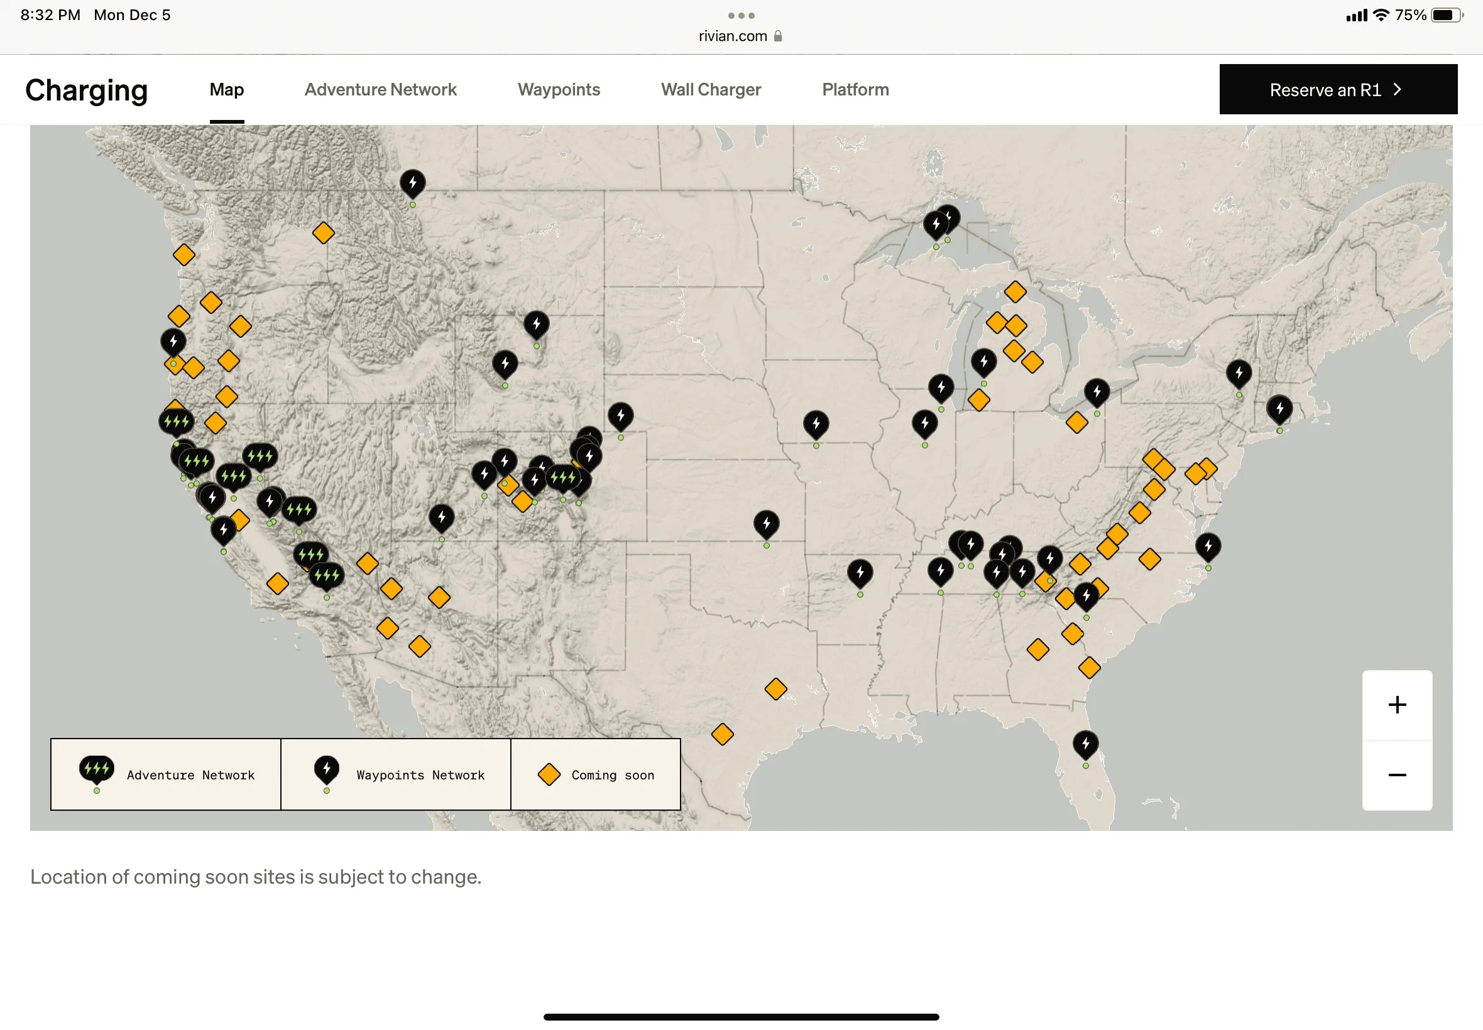Open the Wall Charger tab
The width and height of the screenshot is (1483, 1030).
click(711, 90)
